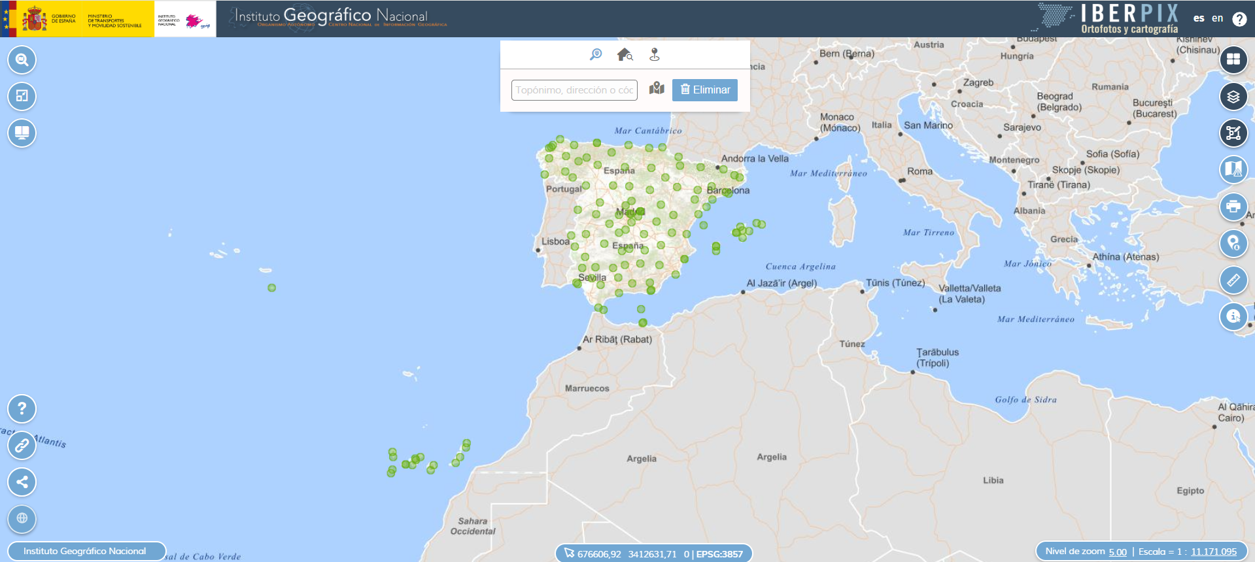
Task: Open the ruler measurement tool
Action: [x=1233, y=280]
